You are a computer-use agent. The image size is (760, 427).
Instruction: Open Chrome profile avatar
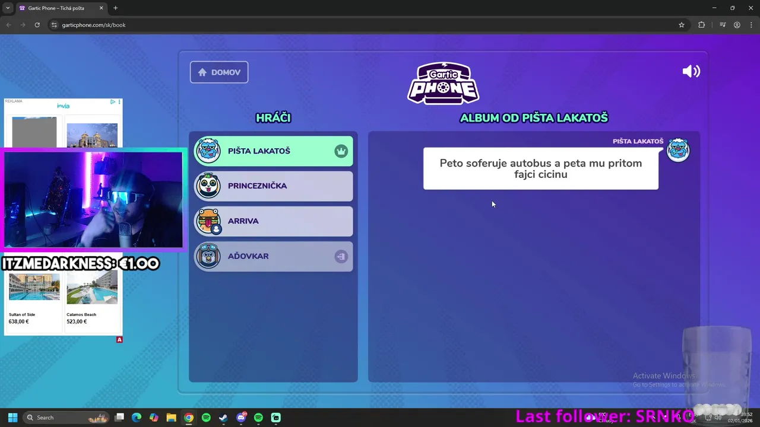[737, 25]
